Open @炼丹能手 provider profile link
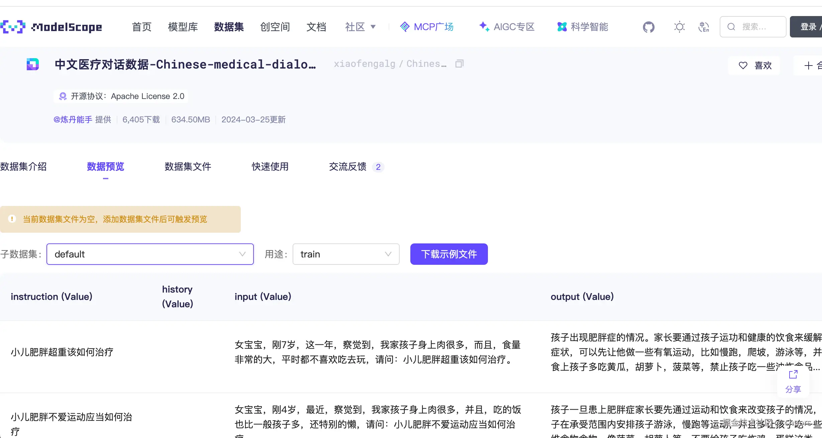The image size is (822, 438). point(73,120)
